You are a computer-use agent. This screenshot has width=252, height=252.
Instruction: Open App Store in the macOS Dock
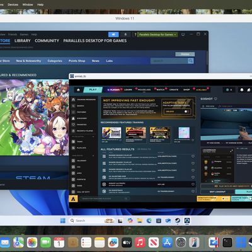pos(167,243)
